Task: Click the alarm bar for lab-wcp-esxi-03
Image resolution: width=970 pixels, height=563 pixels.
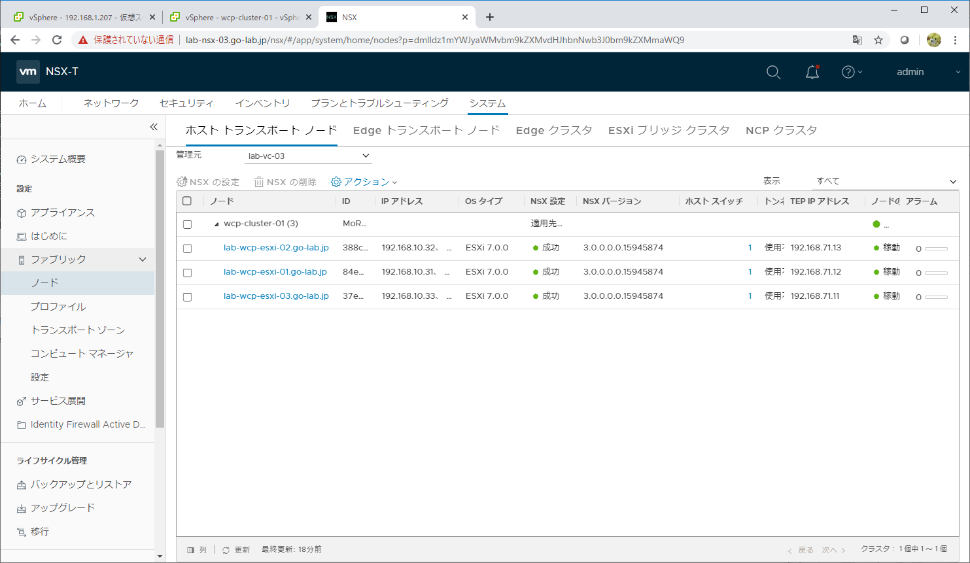Action: pos(936,297)
